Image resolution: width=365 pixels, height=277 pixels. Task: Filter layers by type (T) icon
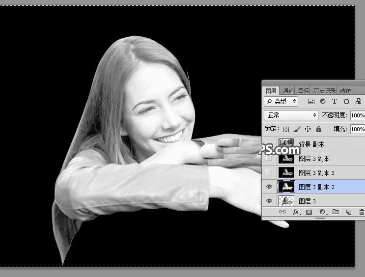pos(334,101)
